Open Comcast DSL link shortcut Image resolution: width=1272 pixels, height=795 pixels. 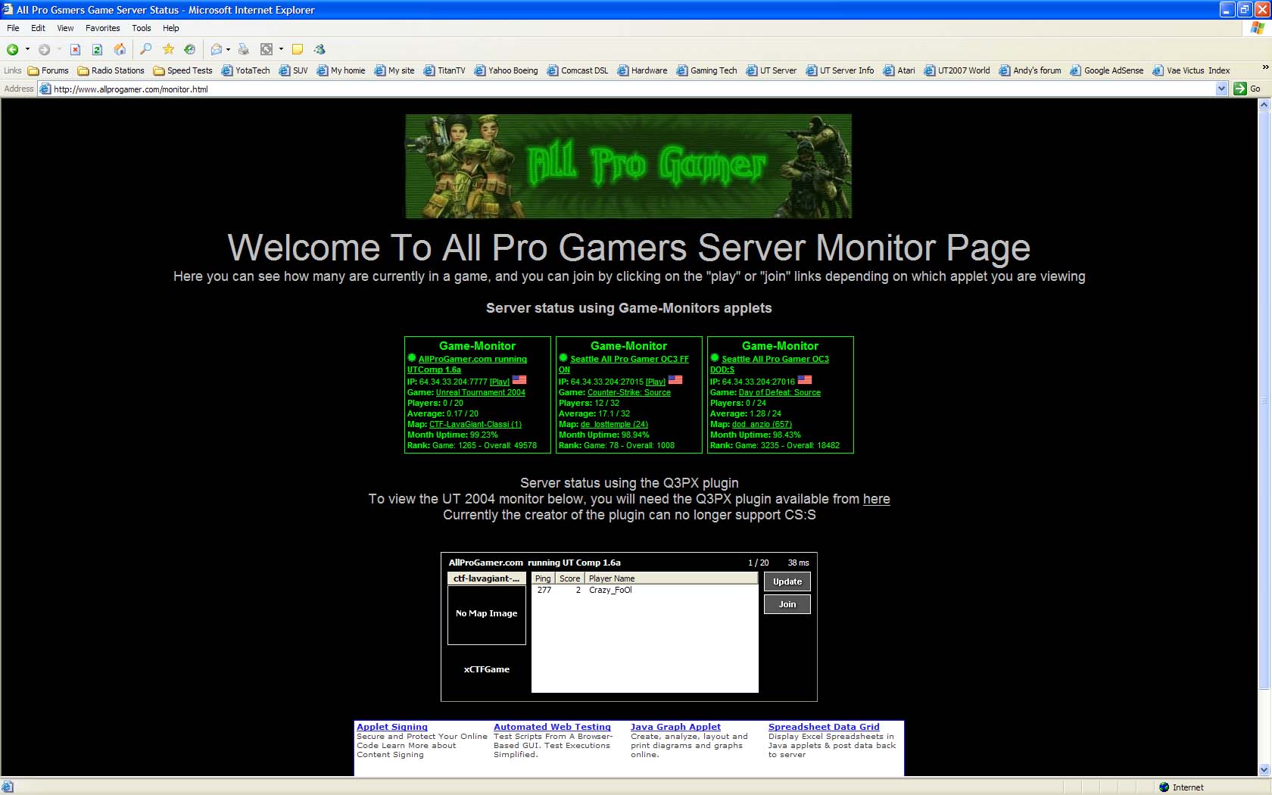578,70
